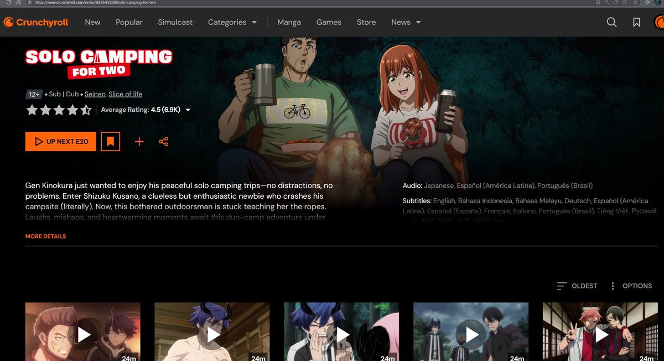This screenshot has width=664, height=361.
Task: Click Up Next E20 button
Action: click(x=61, y=142)
